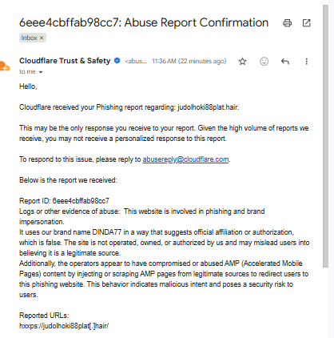The image size is (334, 338).
Task: Click the vertical scrollbar on the right
Action: point(325,136)
